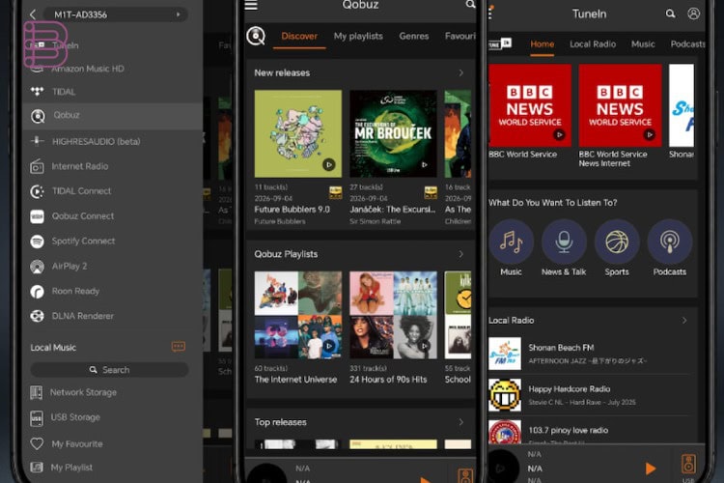Switch to the Discover tab

(299, 36)
